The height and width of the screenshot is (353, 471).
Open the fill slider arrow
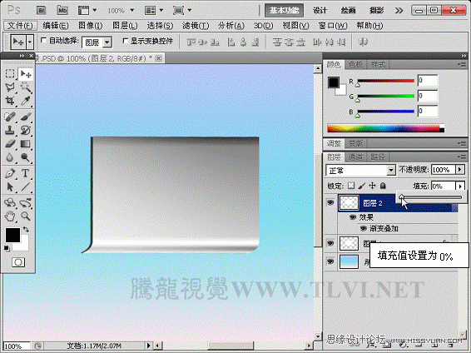[x=460, y=186]
